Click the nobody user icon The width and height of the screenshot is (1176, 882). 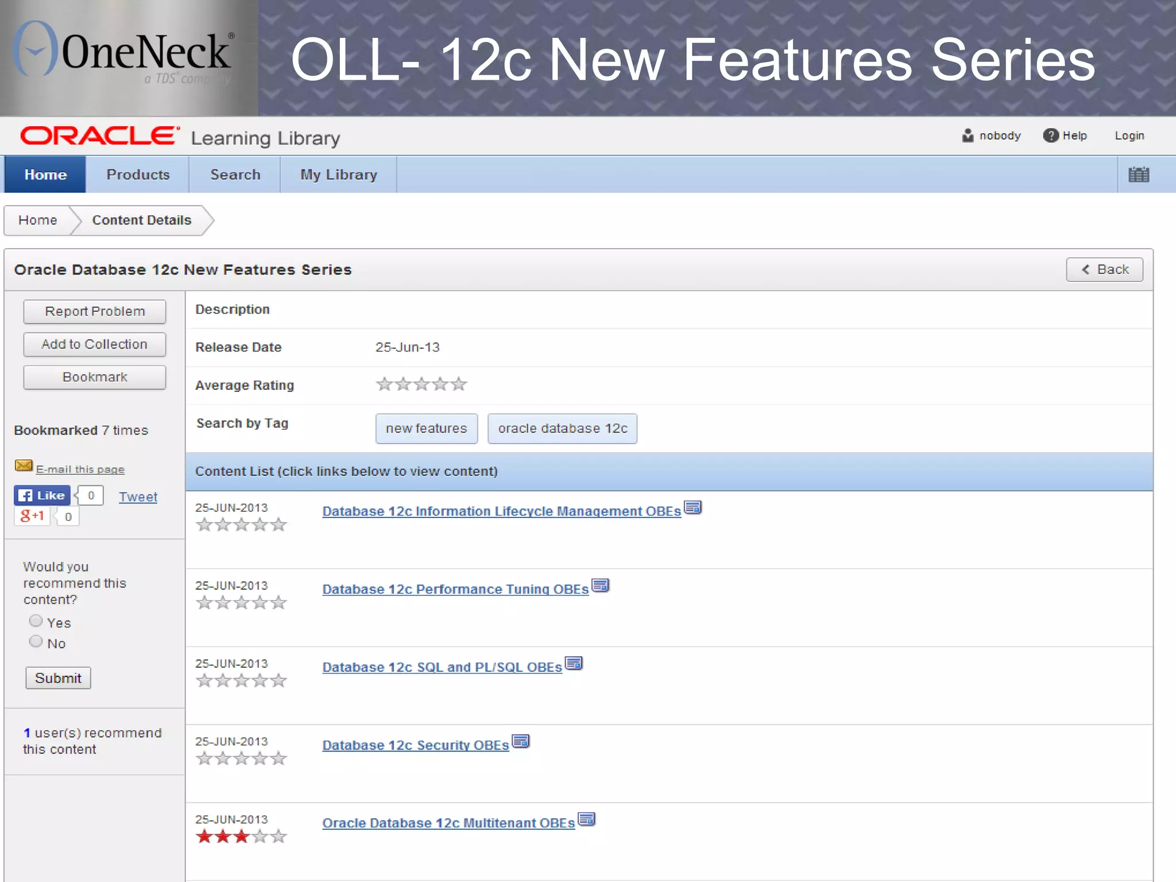click(968, 136)
